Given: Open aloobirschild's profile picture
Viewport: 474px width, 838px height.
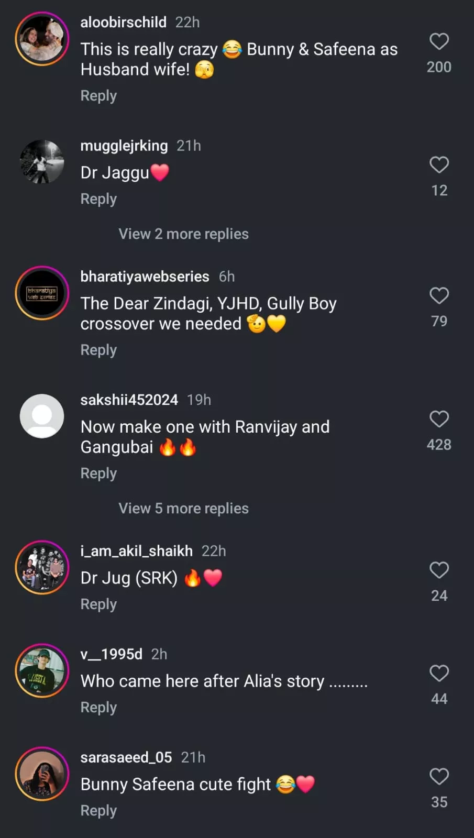Looking at the screenshot, I should click(42, 39).
